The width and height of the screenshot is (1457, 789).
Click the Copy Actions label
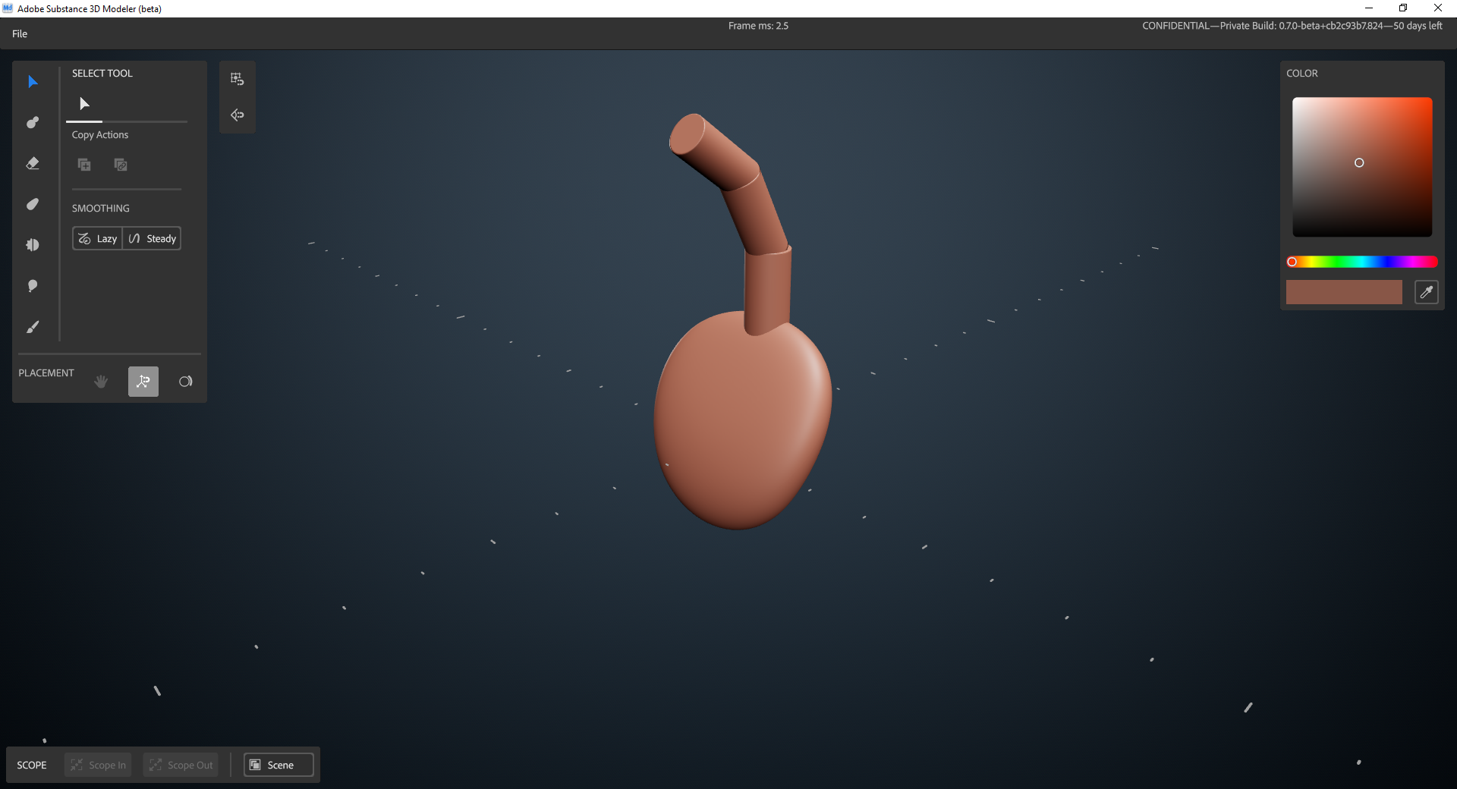(x=100, y=135)
